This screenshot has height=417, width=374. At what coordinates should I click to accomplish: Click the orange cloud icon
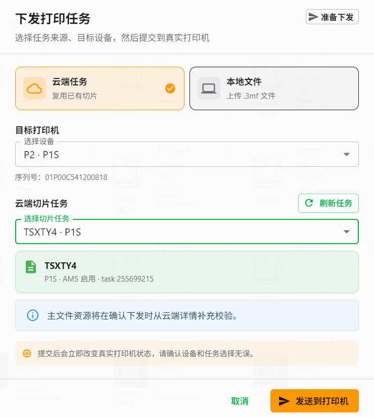[x=34, y=88]
